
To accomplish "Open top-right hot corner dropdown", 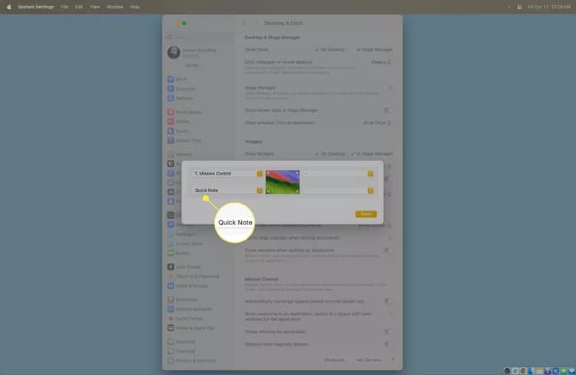I will point(339,174).
